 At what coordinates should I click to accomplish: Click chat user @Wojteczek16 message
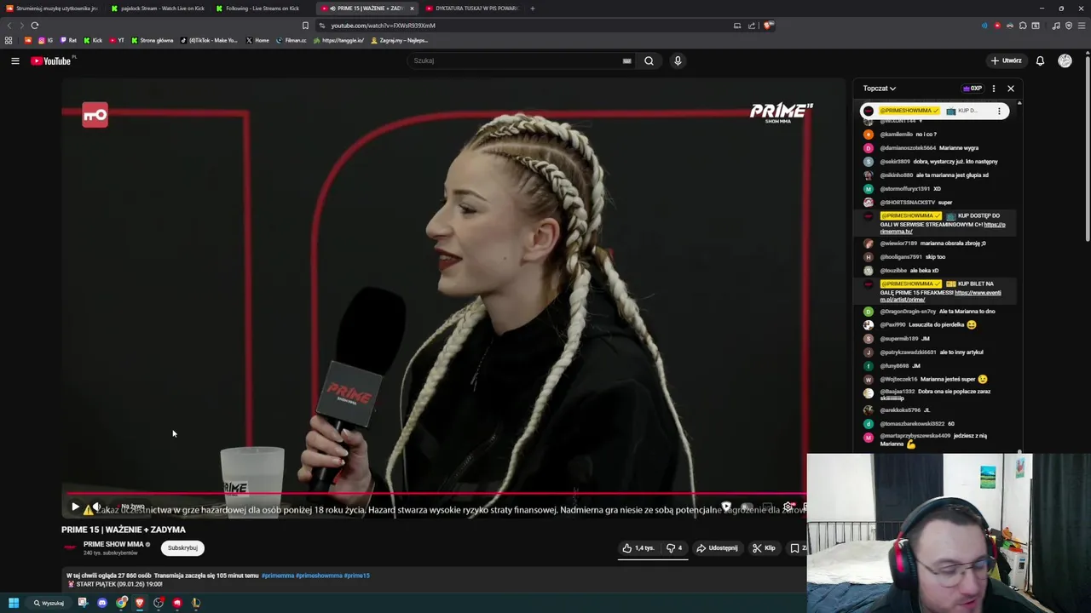933,379
